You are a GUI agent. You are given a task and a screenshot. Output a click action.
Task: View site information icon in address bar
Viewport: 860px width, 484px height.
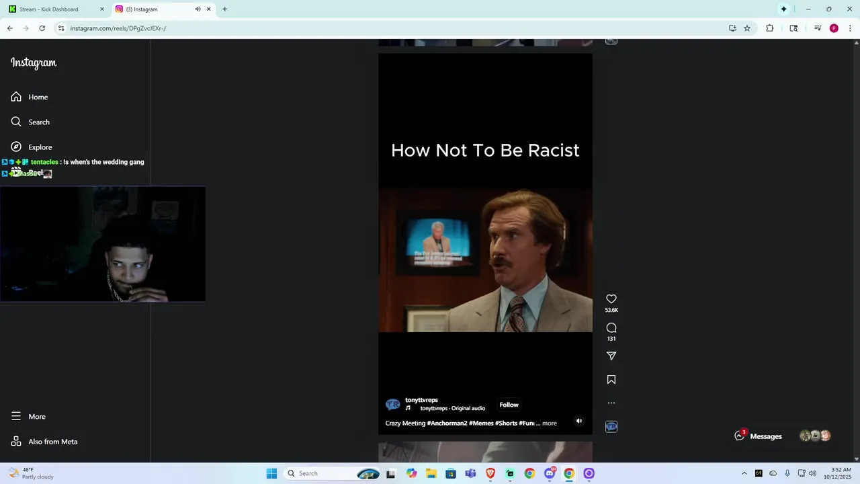[x=61, y=28]
